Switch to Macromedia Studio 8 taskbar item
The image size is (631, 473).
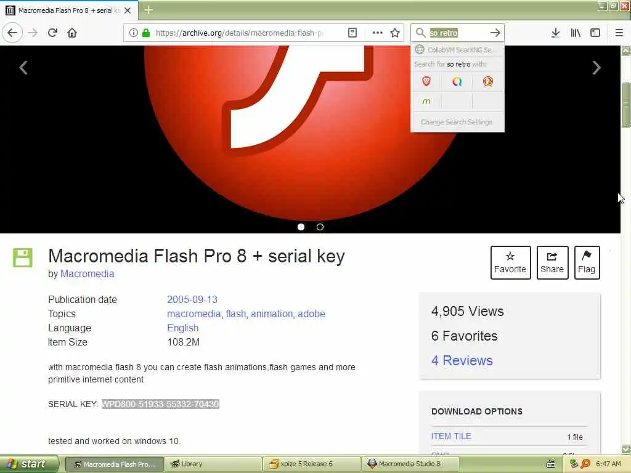point(410,464)
